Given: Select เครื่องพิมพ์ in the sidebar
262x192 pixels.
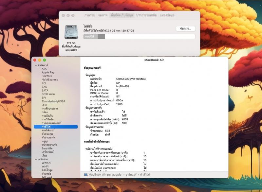Looking at the screenshot, I should tap(47, 152).
